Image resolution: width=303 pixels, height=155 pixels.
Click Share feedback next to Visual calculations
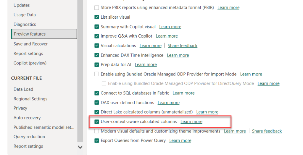pos(182,46)
